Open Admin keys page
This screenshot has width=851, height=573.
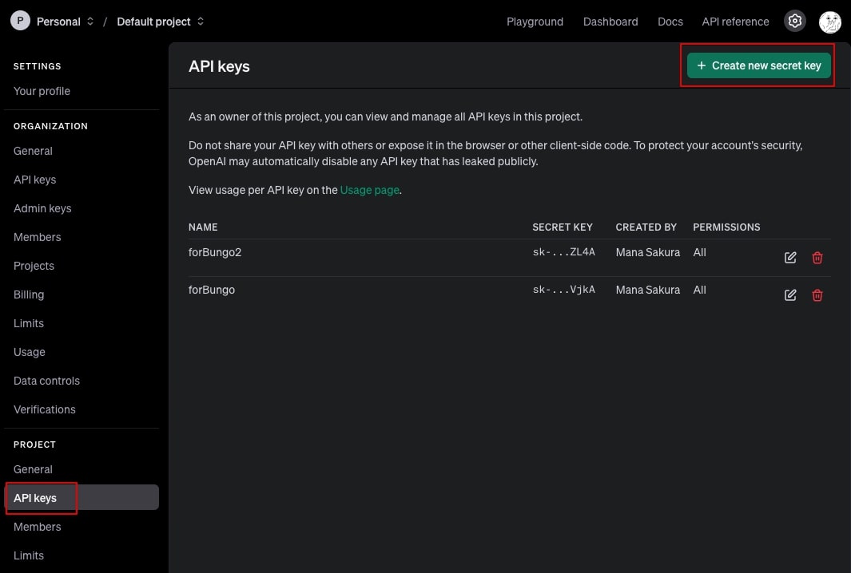[x=42, y=209]
